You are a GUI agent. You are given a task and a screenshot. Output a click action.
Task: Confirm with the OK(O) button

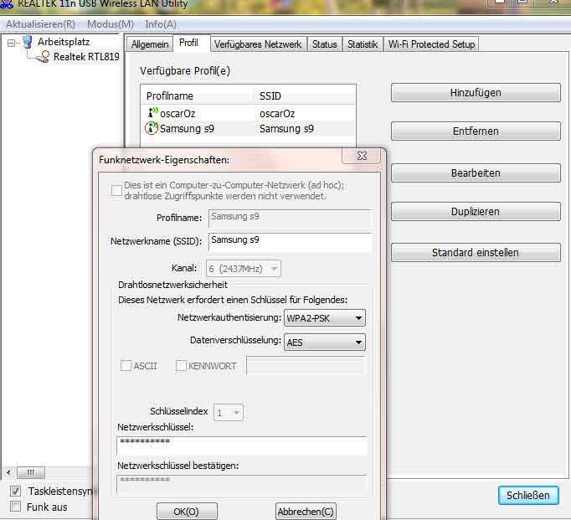pos(187,512)
